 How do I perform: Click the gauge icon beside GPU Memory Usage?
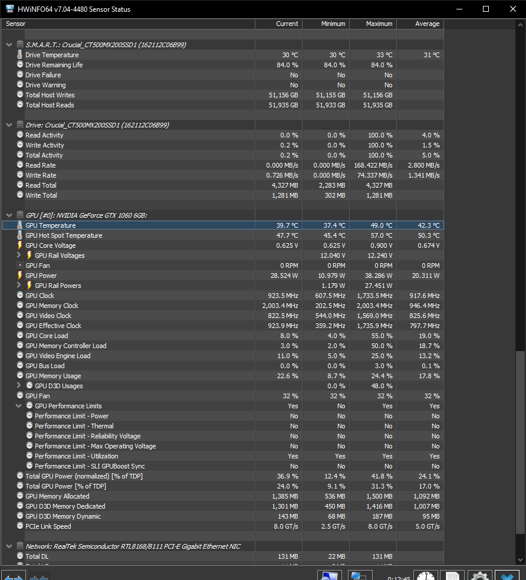(x=20, y=375)
